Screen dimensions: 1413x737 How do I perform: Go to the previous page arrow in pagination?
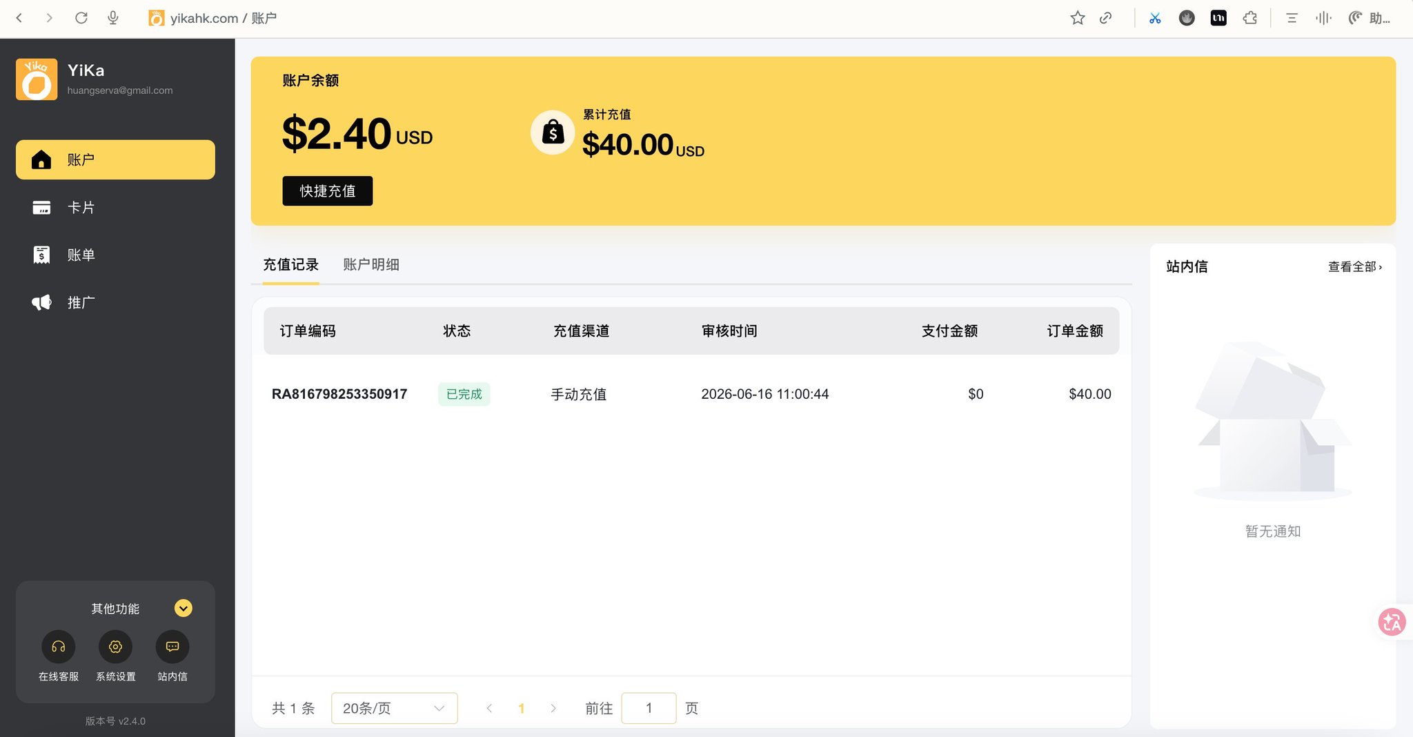(x=489, y=708)
